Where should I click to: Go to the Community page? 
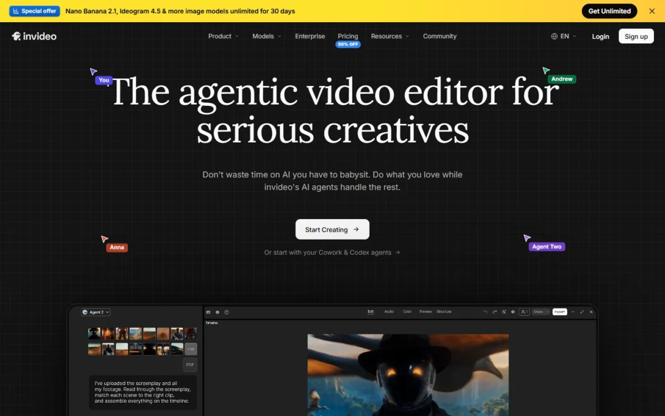point(439,36)
